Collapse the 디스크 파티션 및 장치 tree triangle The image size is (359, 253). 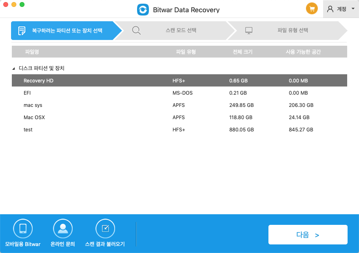click(x=13, y=68)
